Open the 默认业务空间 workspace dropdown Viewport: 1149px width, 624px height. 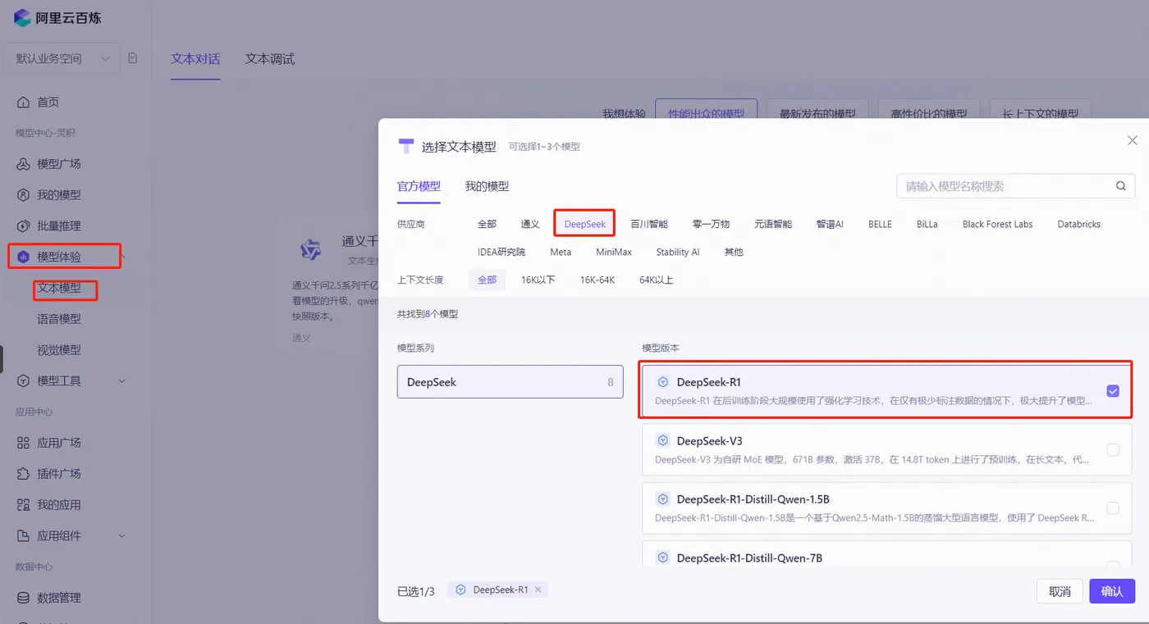coord(62,58)
